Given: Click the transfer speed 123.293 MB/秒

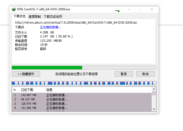Looking at the screenshot, I should pyautogui.click(x=51, y=41).
